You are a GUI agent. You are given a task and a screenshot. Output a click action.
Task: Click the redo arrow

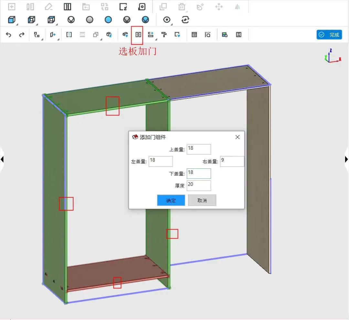(22, 35)
